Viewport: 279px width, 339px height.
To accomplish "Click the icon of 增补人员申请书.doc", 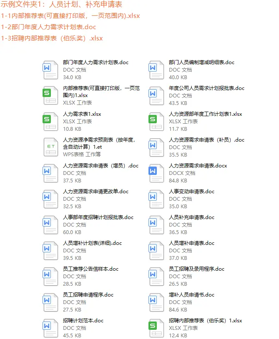I will (x=156, y=302).
